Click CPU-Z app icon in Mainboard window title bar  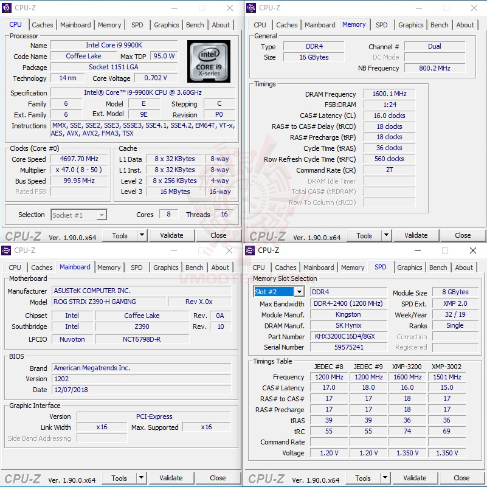pos(6,250)
